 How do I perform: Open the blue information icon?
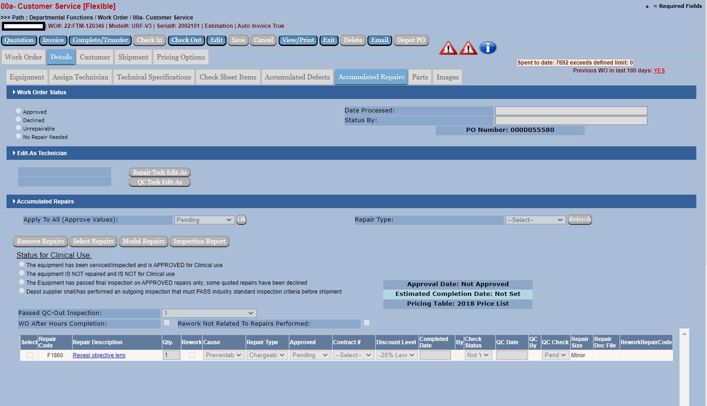point(487,48)
